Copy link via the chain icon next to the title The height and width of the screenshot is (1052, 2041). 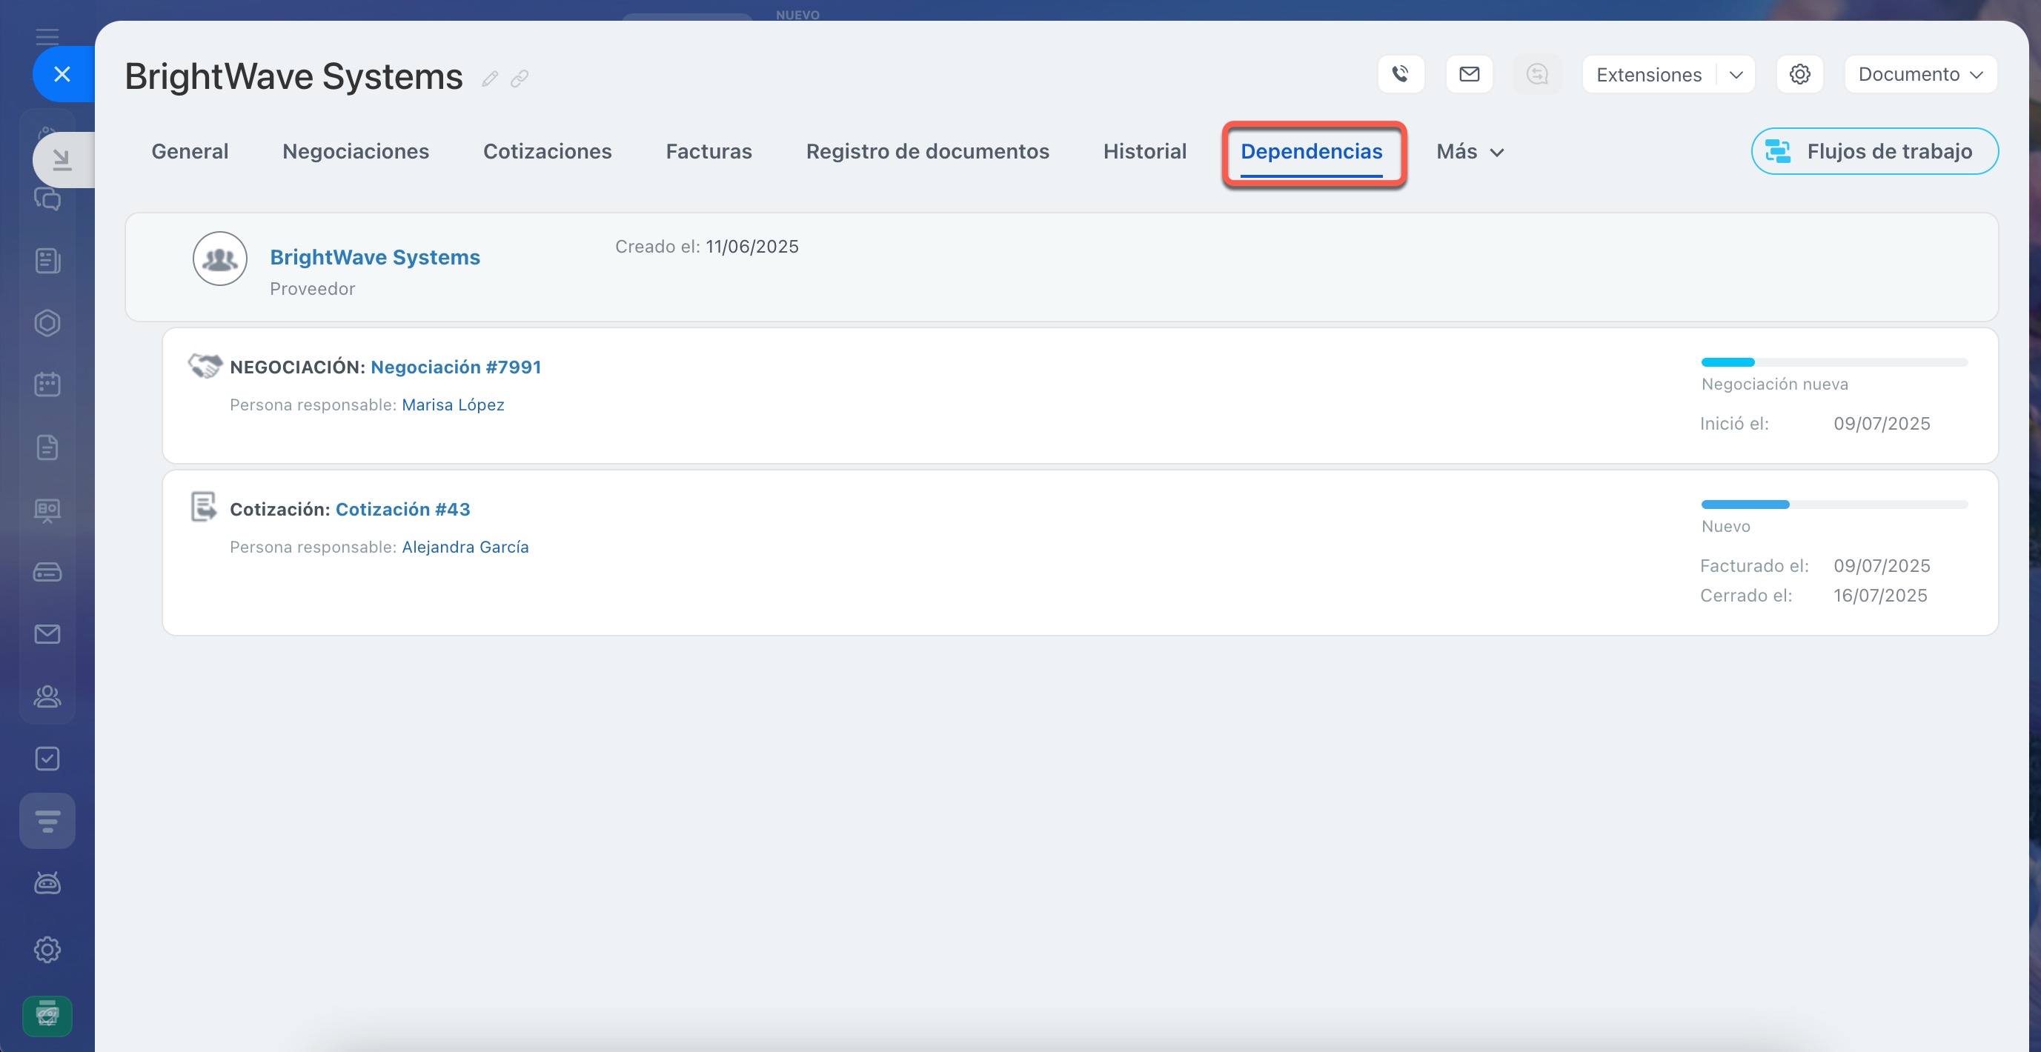pos(520,78)
